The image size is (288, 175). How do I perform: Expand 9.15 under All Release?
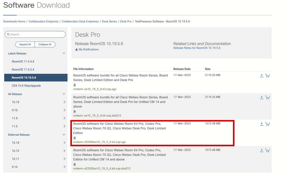click(64, 110)
